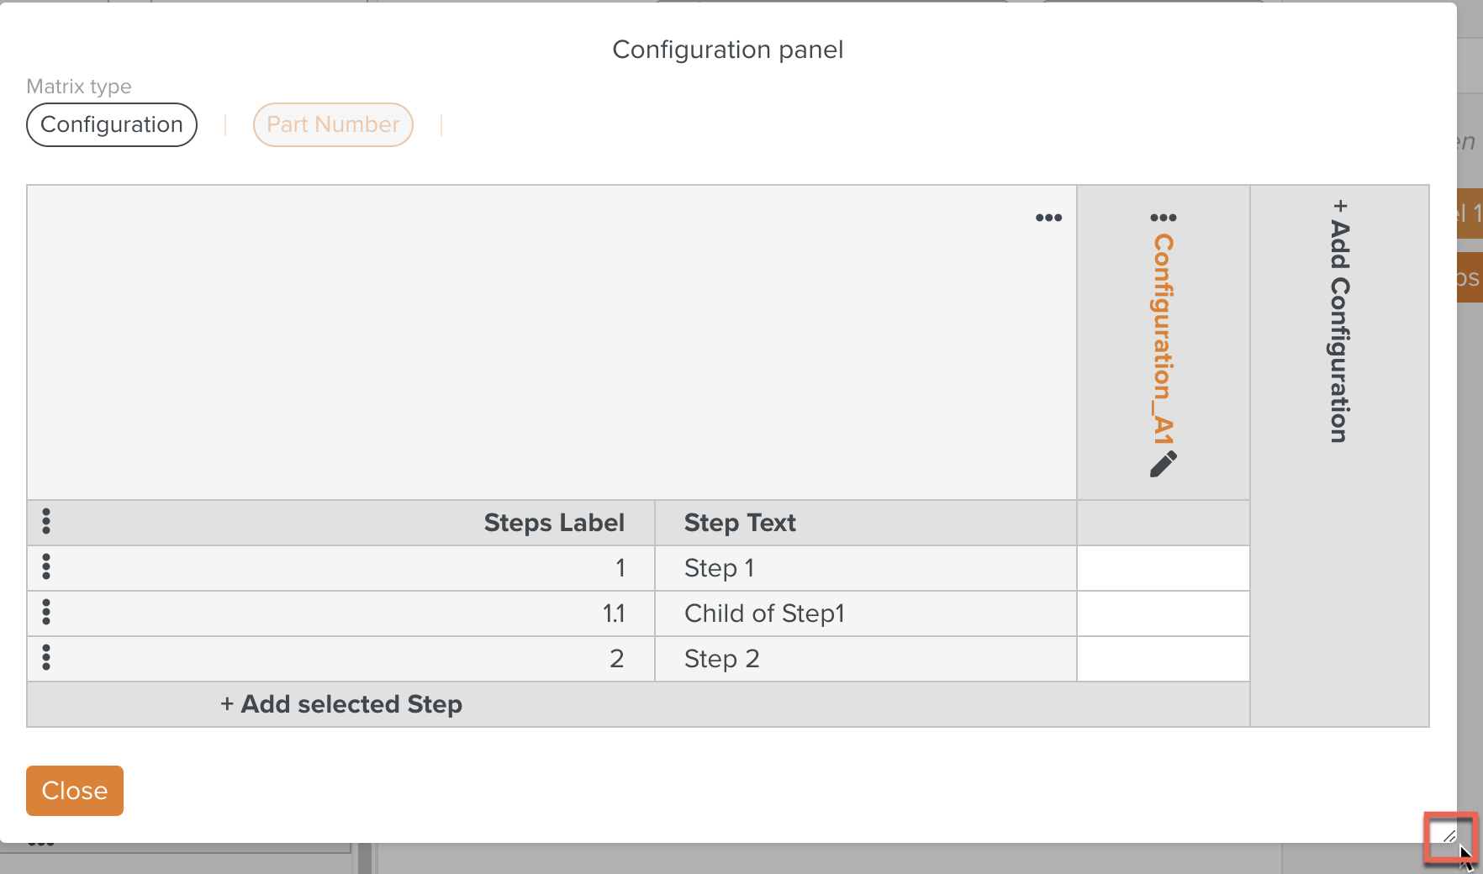Screen dimensions: 1483x874
Task: Toggle Configuration_A1 cell for Step 1
Action: point(1164,568)
